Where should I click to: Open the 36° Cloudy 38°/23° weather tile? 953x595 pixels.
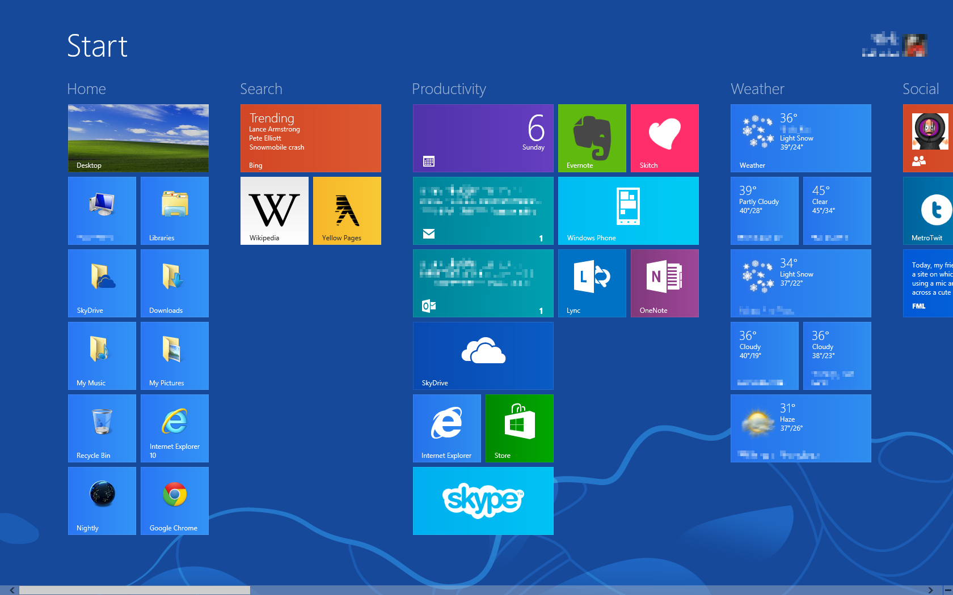pos(837,356)
